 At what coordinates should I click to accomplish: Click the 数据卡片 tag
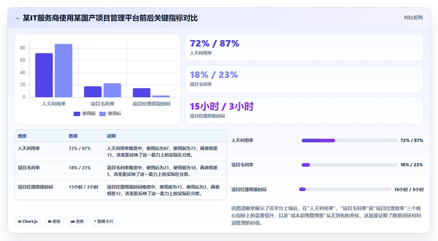tap(104, 221)
